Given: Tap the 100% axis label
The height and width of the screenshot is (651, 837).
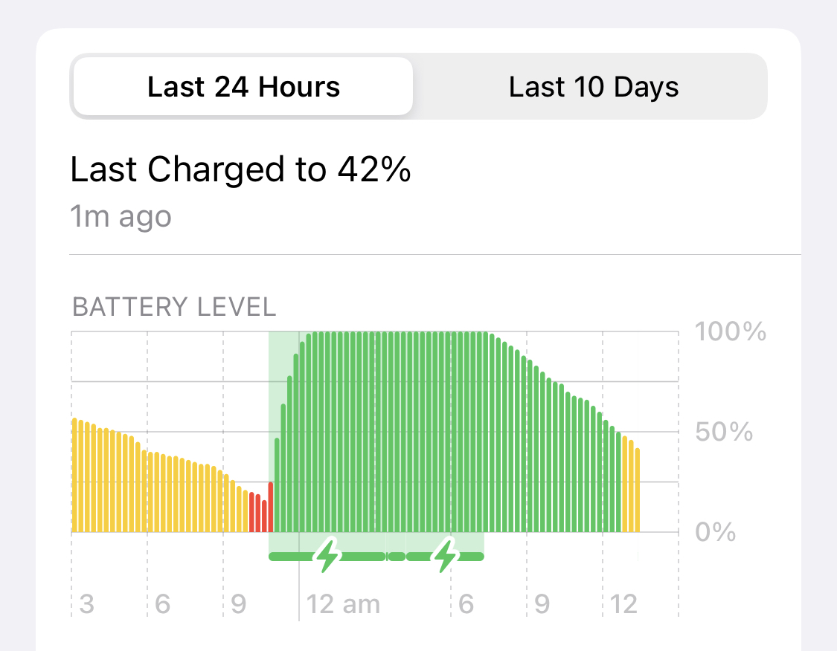Looking at the screenshot, I should (x=731, y=331).
